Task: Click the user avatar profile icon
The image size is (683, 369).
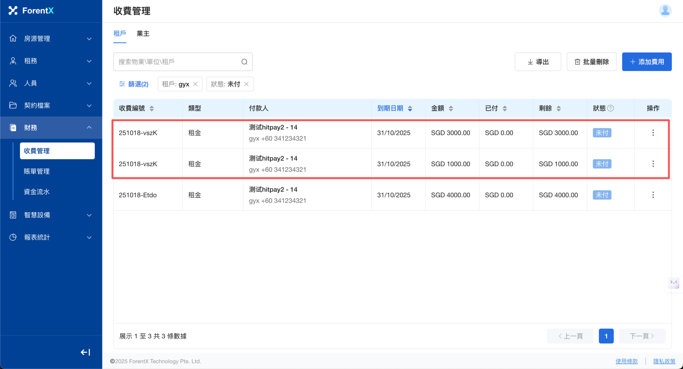Action: click(x=665, y=11)
